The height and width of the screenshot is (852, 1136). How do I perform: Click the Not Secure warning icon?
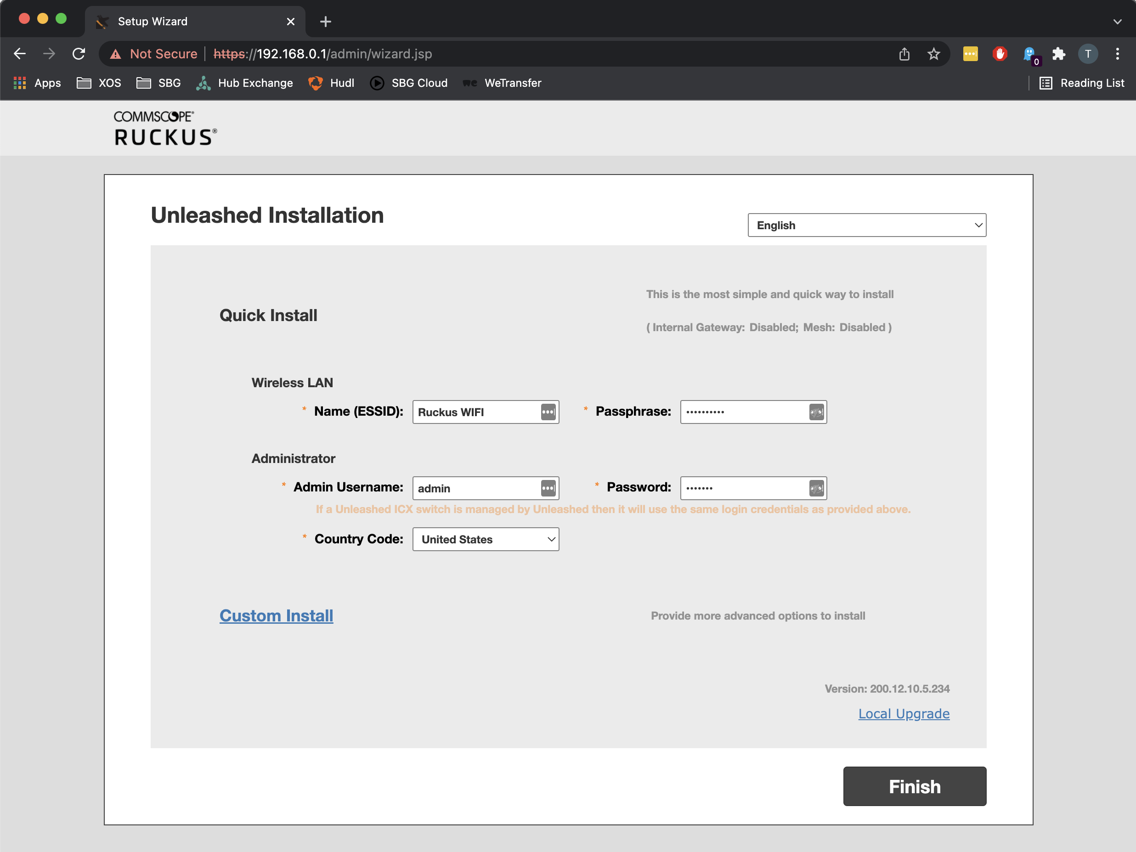click(x=116, y=54)
